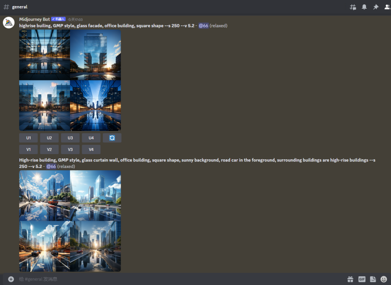This screenshot has width=391, height=285.
Task: Open the Midjourney Bot username profile
Action: (x=35, y=19)
